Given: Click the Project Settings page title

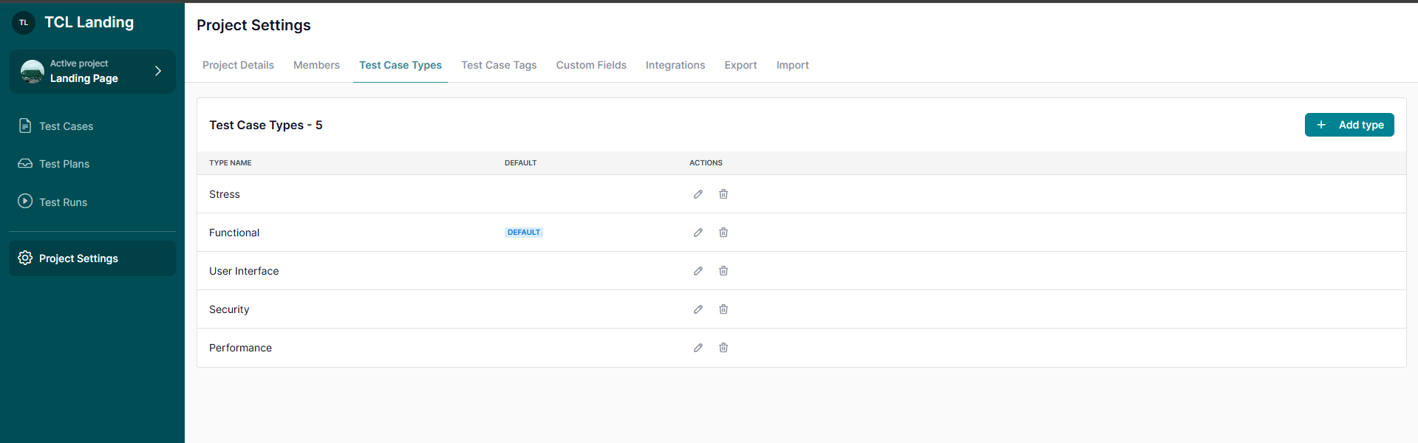Looking at the screenshot, I should point(253,25).
